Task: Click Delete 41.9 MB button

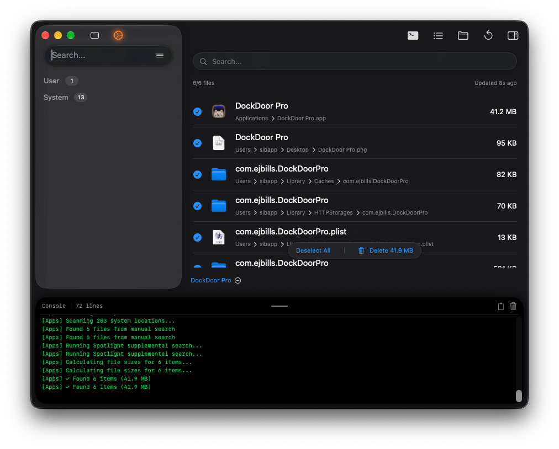Action: (386, 250)
